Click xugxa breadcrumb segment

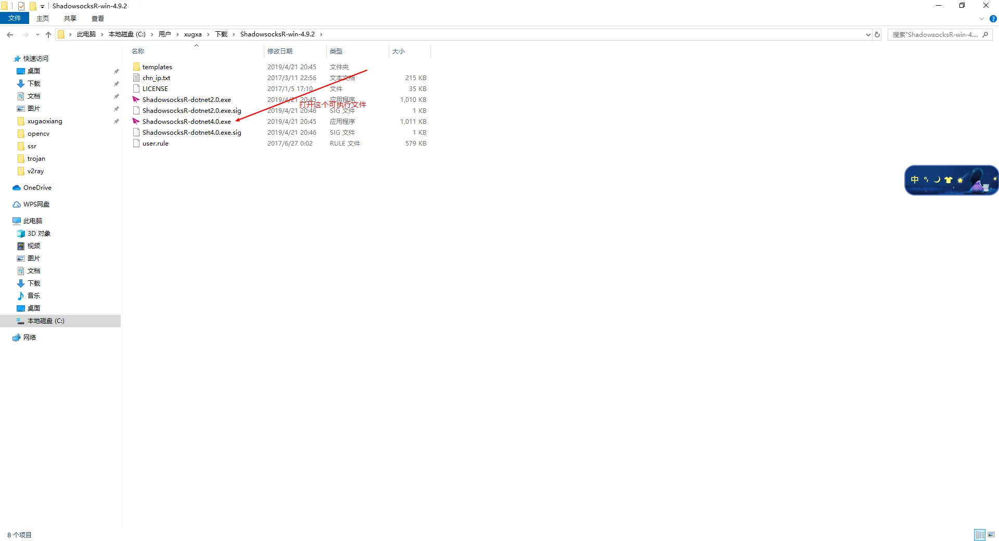click(193, 34)
